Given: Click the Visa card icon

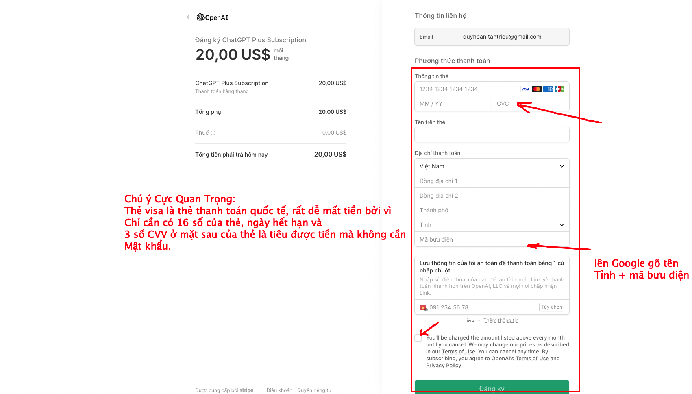Looking at the screenshot, I should pyautogui.click(x=525, y=89).
